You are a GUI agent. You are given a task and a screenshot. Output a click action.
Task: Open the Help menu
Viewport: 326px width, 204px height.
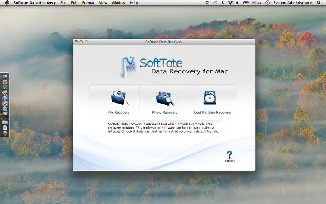pos(134,3)
